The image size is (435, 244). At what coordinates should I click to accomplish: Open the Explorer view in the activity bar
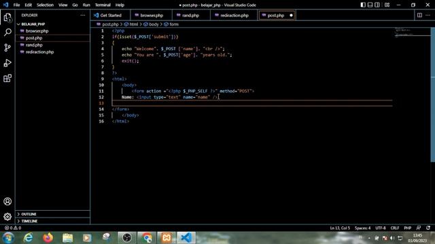pos(7,18)
